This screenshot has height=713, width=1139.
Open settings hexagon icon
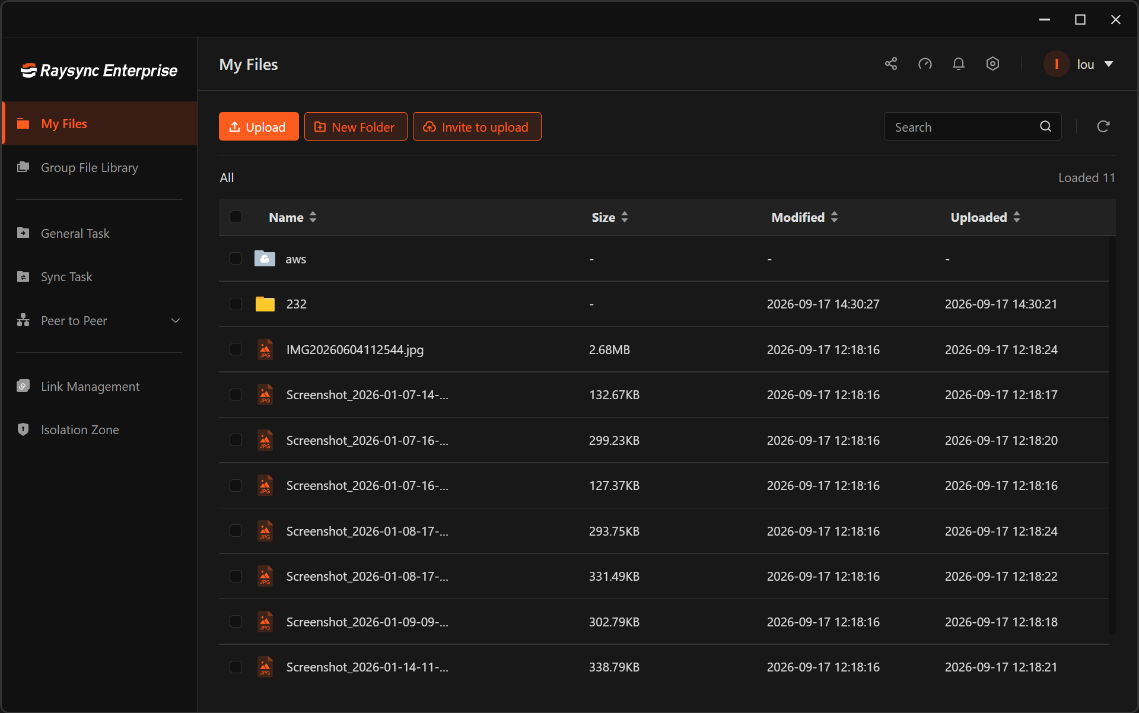pos(992,64)
